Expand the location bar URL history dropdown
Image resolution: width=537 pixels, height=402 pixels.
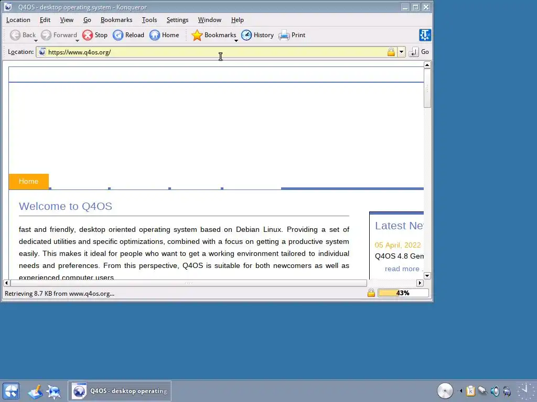(401, 52)
